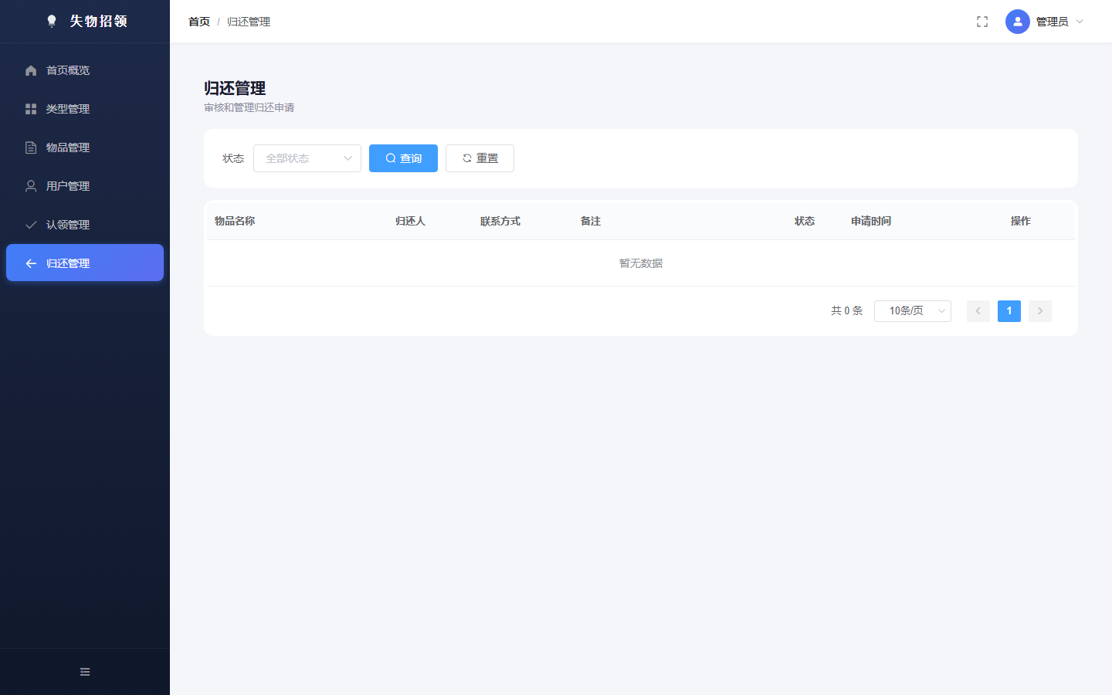Click the 操作 column header
Screen dimensions: 1112x695
point(1021,221)
